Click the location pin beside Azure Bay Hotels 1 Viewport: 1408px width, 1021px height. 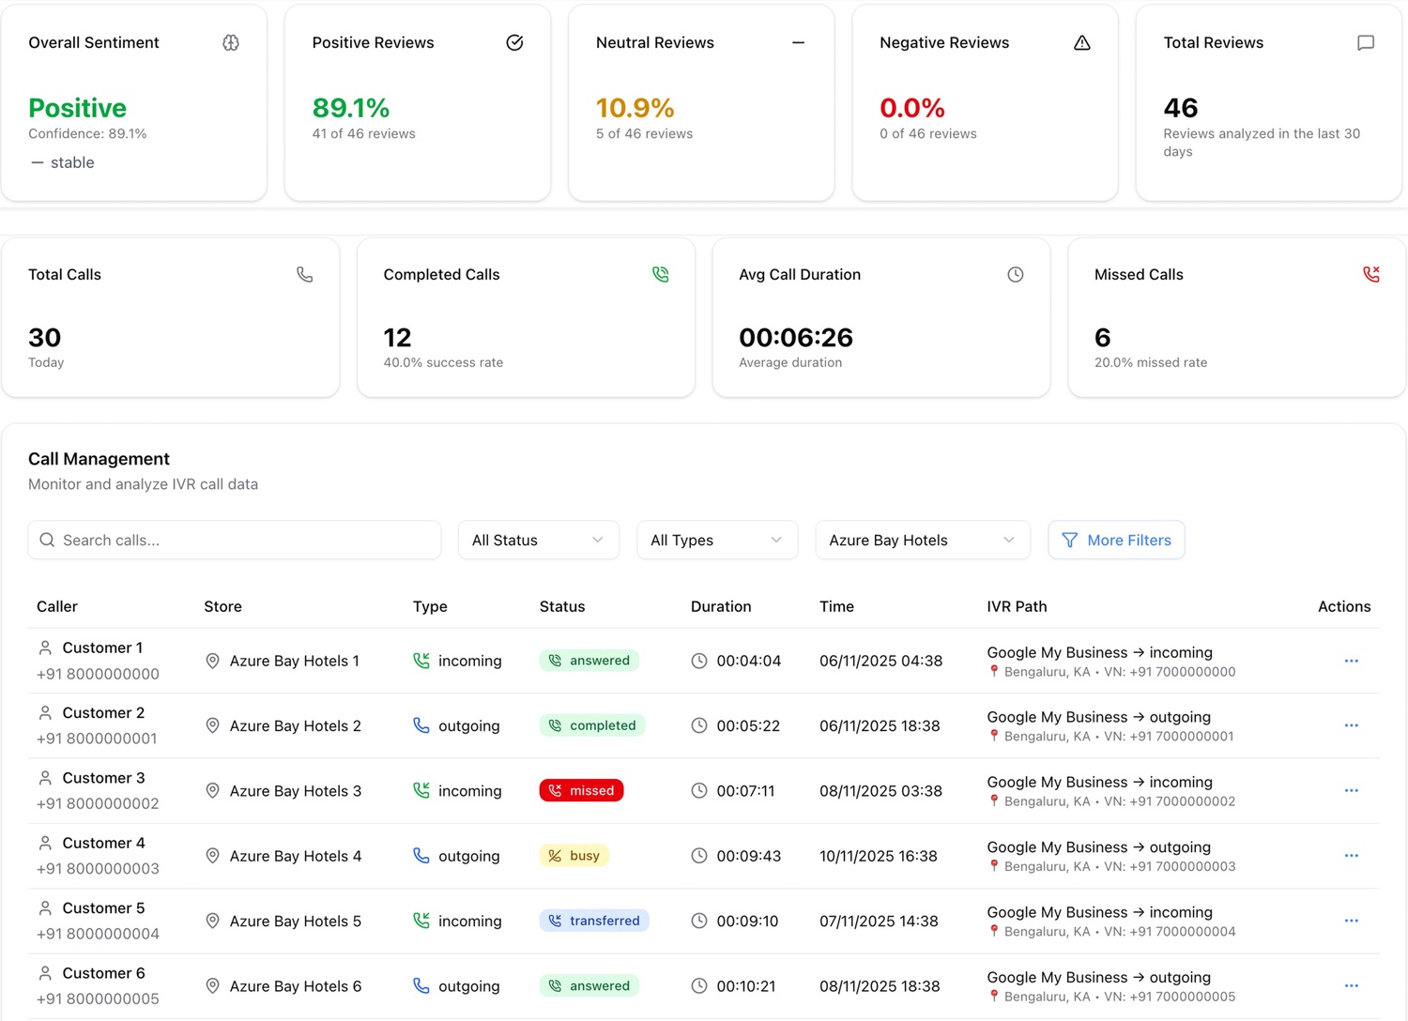(212, 661)
